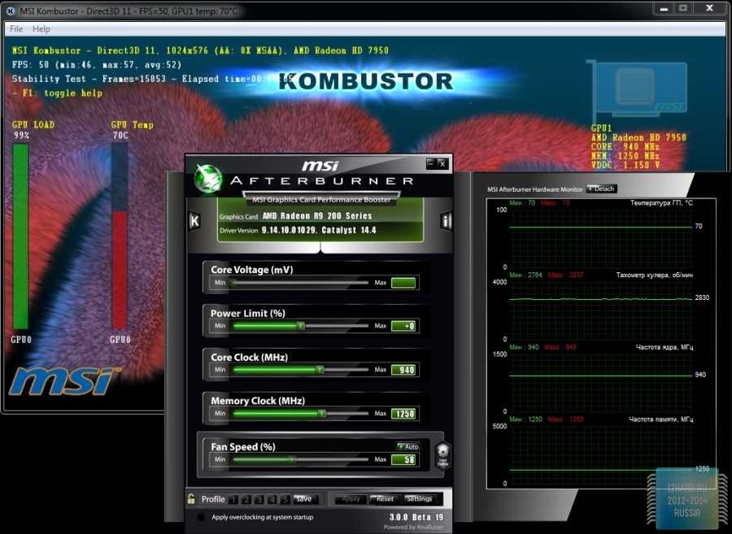Select profile slot 1

pos(233,499)
